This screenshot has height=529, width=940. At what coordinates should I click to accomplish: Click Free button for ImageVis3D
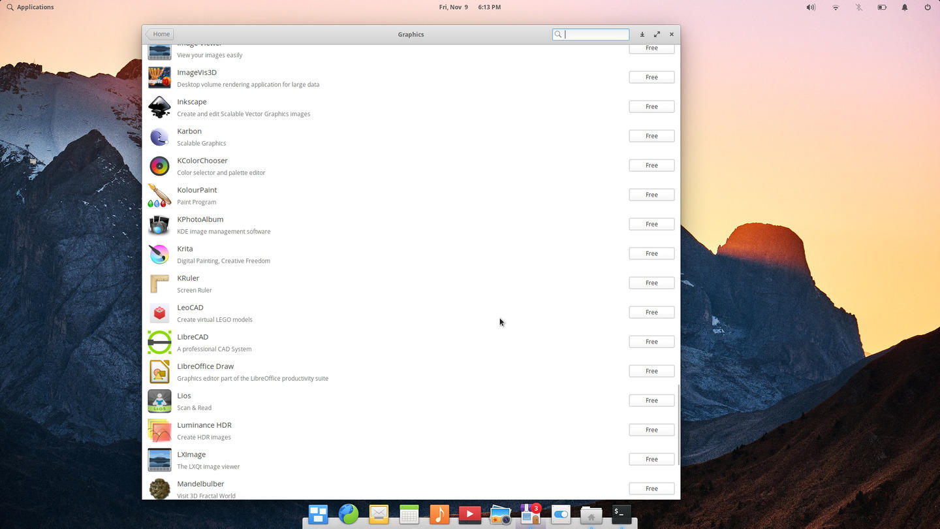(651, 77)
